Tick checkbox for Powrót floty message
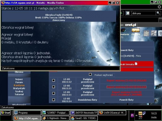Screen dimensions: 162x121 pyautogui.click(x=53, y=100)
